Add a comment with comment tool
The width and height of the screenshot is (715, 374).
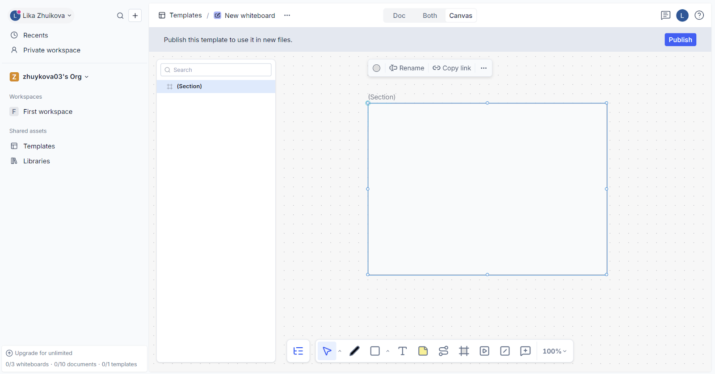526,351
